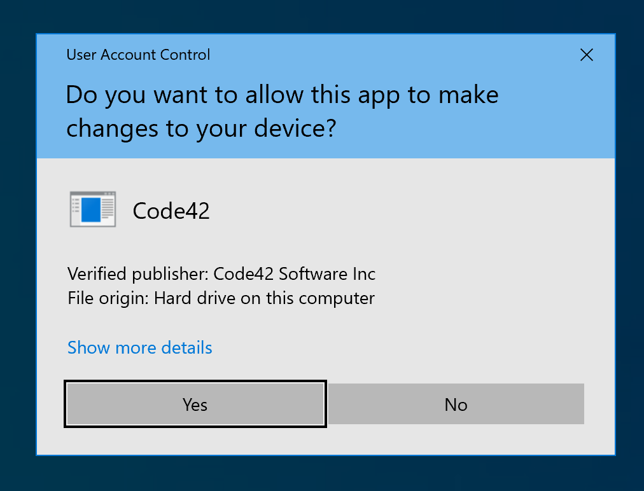
Task: Click the empty title bar space beside the close button
Action: pos(382,55)
